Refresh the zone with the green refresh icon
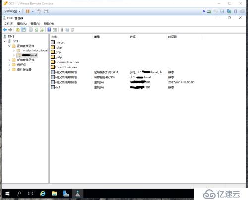This screenshot has height=200, width=248. 36,30
